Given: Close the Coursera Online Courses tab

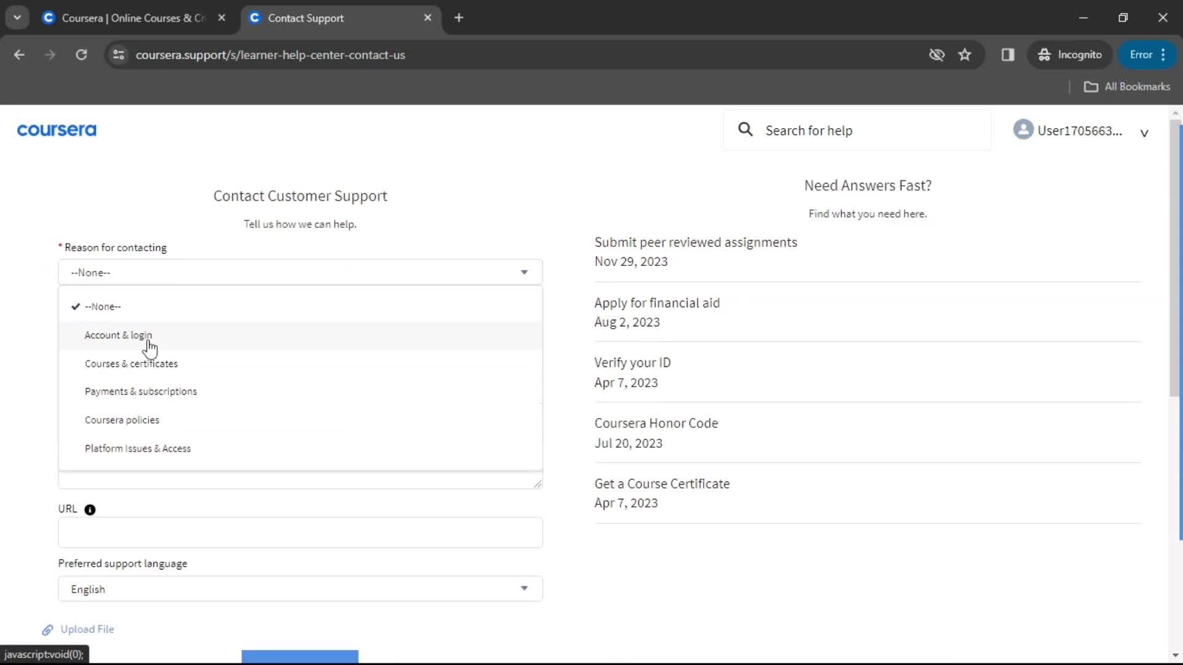Looking at the screenshot, I should (222, 18).
